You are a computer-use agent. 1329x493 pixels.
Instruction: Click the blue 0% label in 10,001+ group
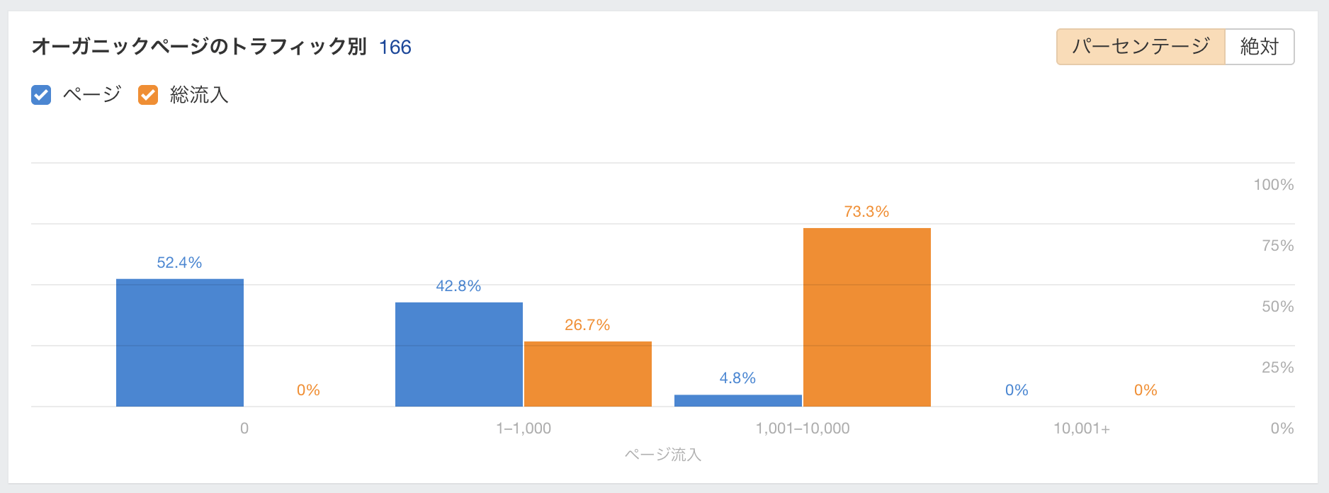1017,390
